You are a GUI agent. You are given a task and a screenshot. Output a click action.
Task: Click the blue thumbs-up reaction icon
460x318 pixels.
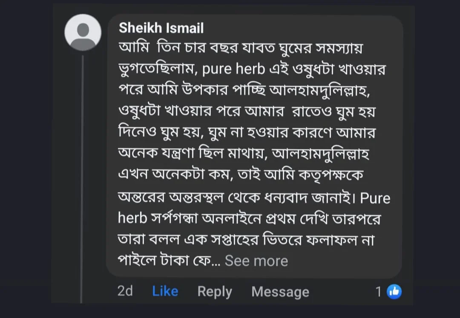394,292
